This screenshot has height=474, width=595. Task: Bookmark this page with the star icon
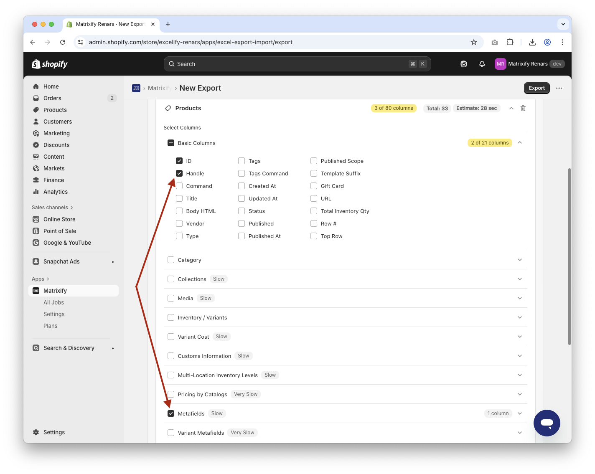click(473, 42)
